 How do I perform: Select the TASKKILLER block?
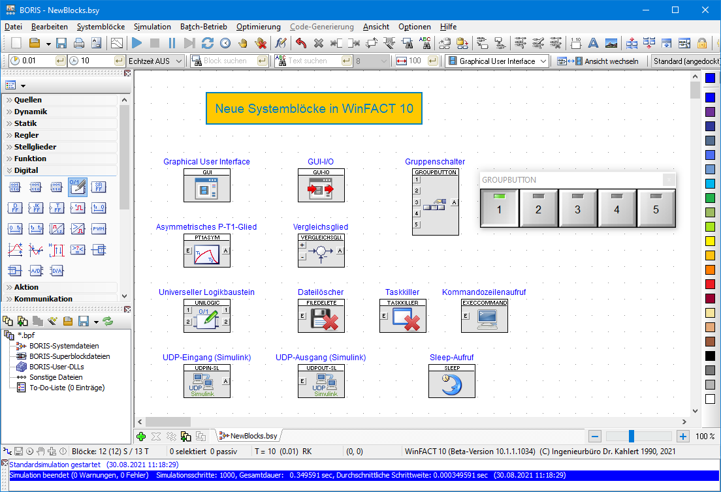click(403, 316)
